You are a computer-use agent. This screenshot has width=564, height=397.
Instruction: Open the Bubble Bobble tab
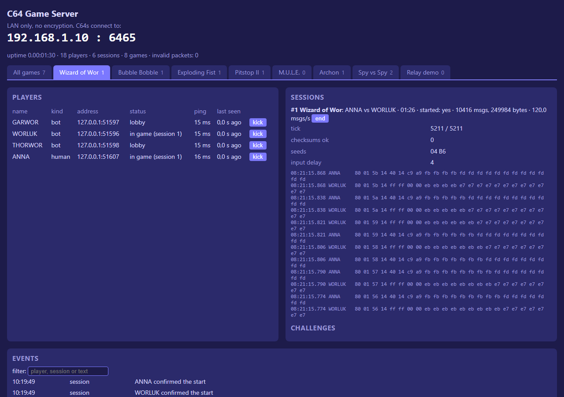coord(141,72)
